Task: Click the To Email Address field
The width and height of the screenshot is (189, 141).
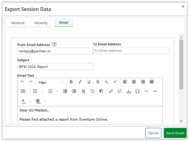Action: (131, 51)
